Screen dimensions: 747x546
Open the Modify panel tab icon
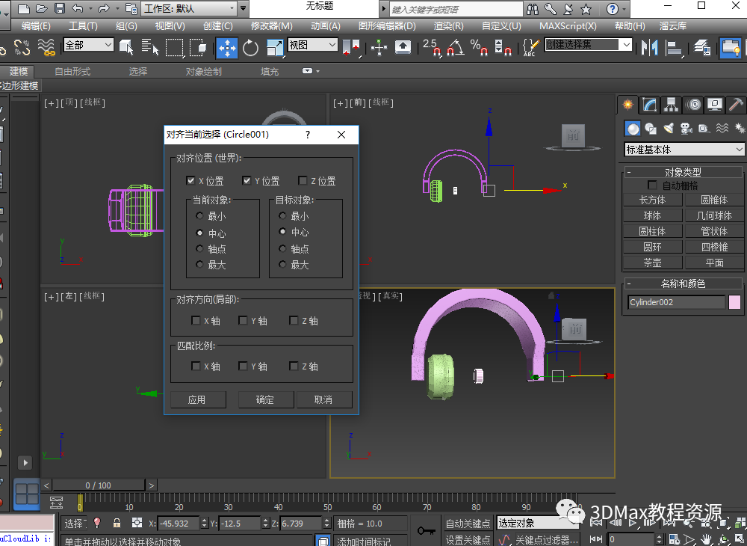point(650,105)
